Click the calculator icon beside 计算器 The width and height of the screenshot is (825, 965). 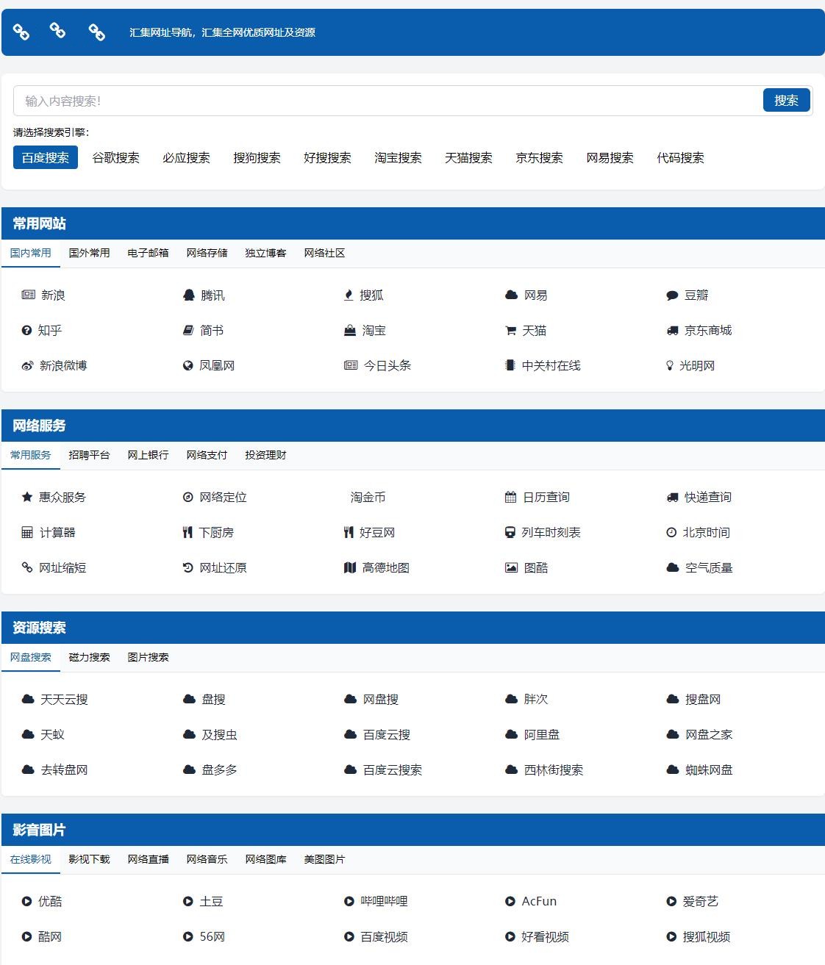[27, 532]
